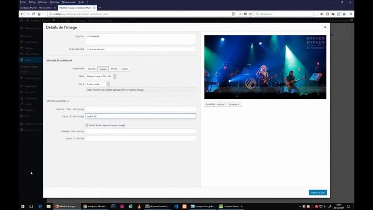Switch to Camtasia Studio taskbar item
The image size is (373, 210).
231,206
